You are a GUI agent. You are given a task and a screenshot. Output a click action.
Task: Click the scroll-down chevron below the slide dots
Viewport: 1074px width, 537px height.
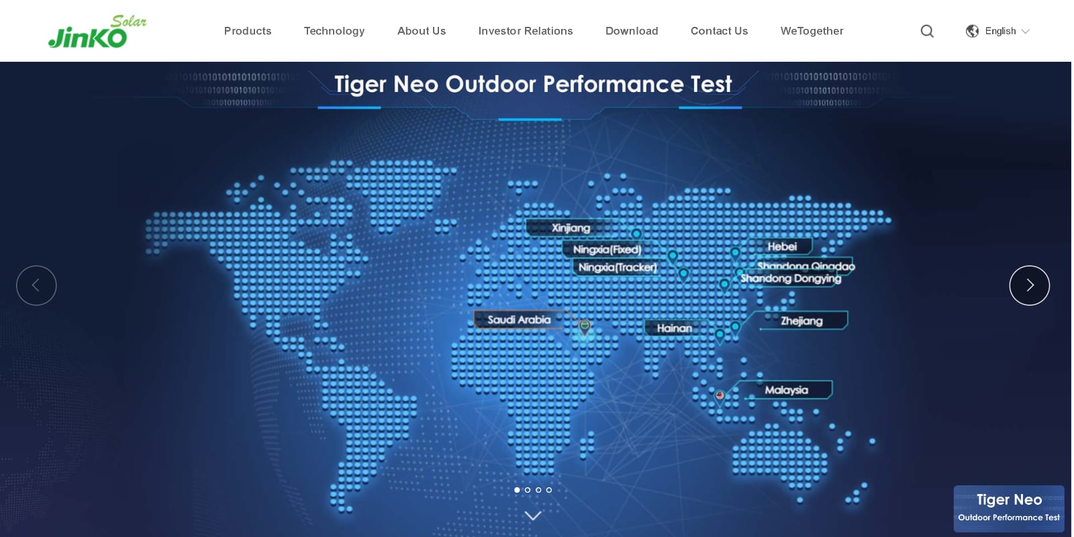click(533, 516)
